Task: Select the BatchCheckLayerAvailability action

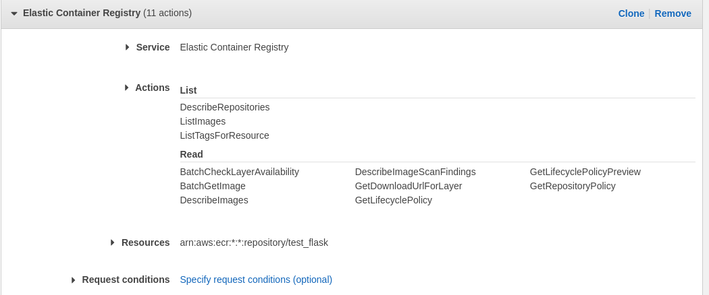Action: (239, 172)
